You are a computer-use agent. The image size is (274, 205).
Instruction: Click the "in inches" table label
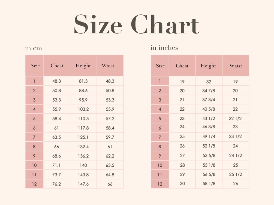point(164,48)
